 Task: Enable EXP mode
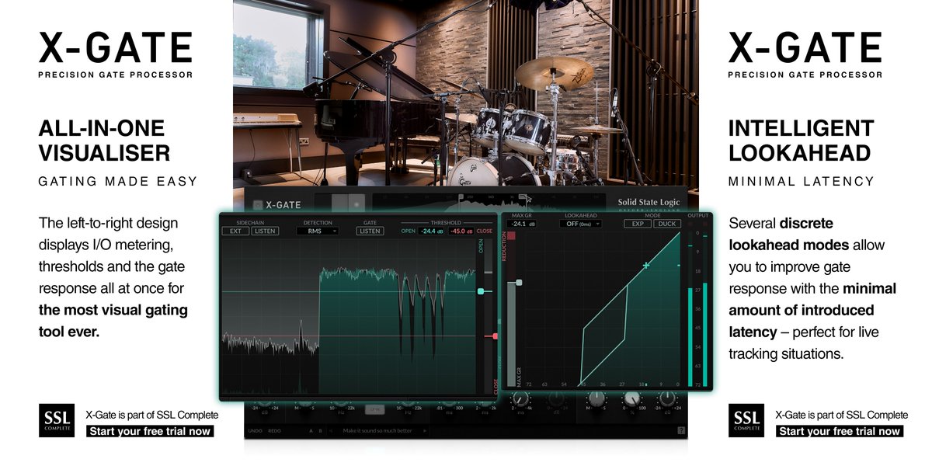click(637, 224)
